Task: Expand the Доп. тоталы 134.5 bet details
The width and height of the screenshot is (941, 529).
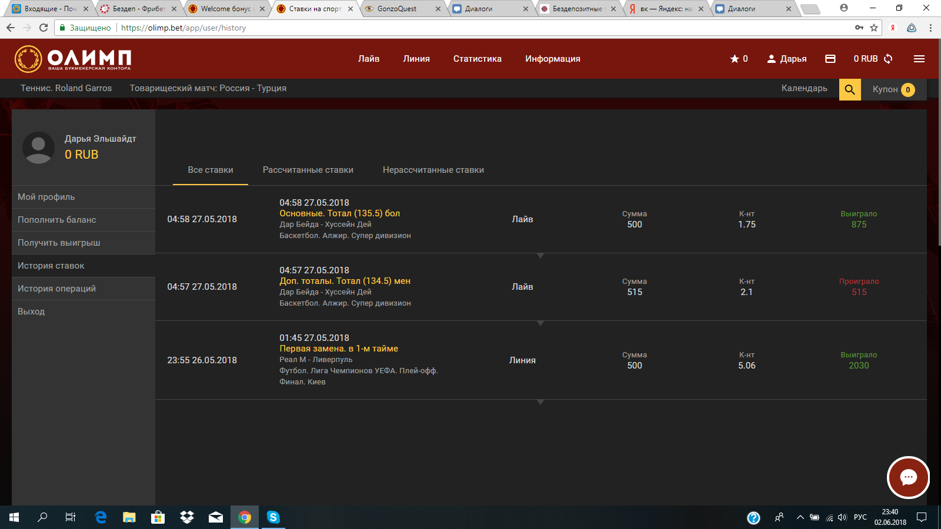Action: point(540,323)
